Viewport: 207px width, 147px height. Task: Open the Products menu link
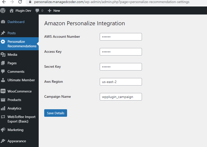click(x=14, y=100)
